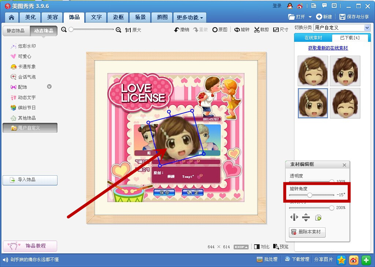The width and height of the screenshot is (375, 267).
Task: Open 批处理 batch processing
Action: (x=267, y=259)
